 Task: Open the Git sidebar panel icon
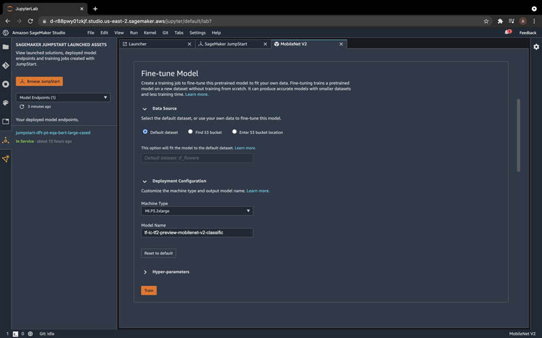pyautogui.click(x=5, y=65)
